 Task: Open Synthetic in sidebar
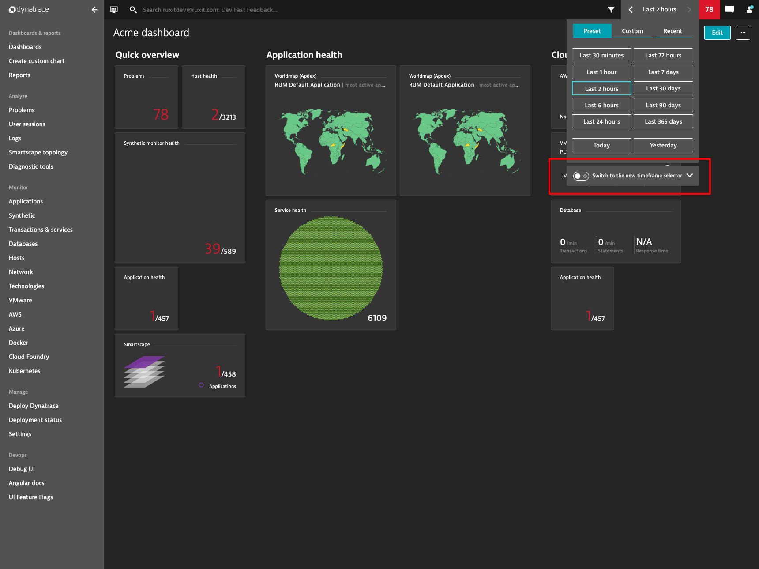coord(22,215)
